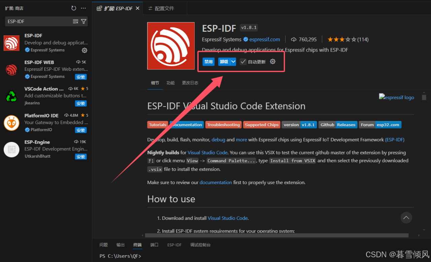Viewport: 431px width, 262px height.
Task: Open manage gear for ESP-IDF list item
Action: [x=85, y=50]
